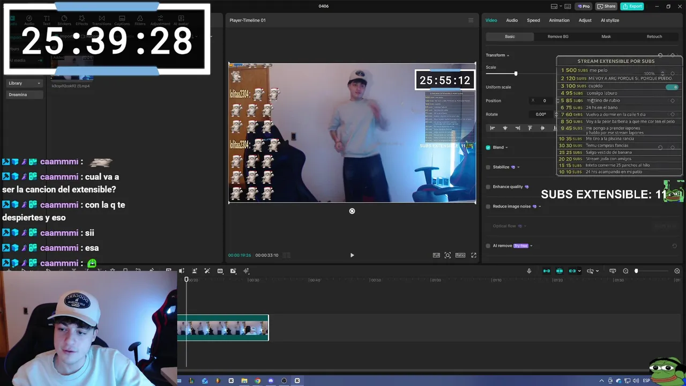This screenshot has height=386, width=686.
Task: Click the timeline zoom out icon
Action: pos(625,271)
